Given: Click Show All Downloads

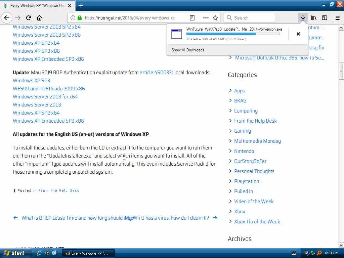Looking at the screenshot, I should click(x=188, y=50).
